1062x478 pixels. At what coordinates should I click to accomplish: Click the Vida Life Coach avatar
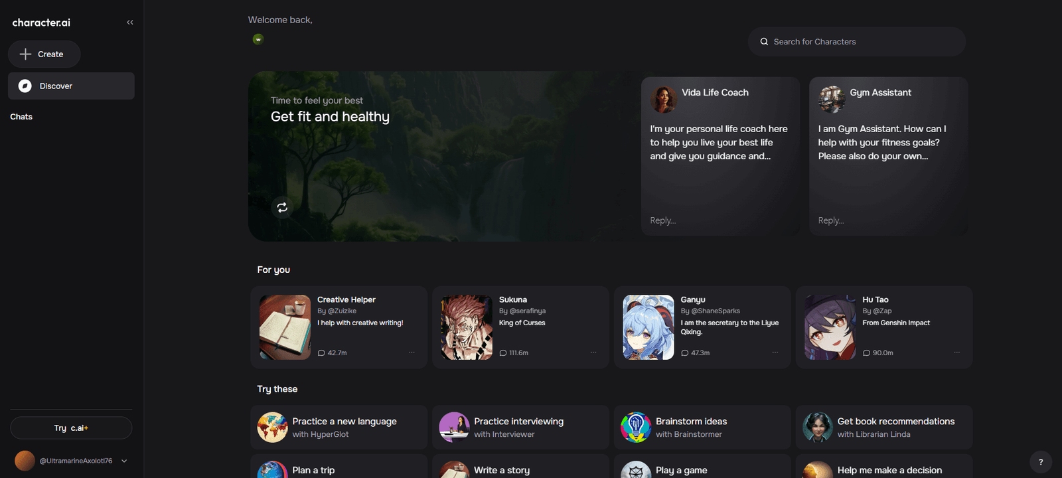(x=663, y=100)
